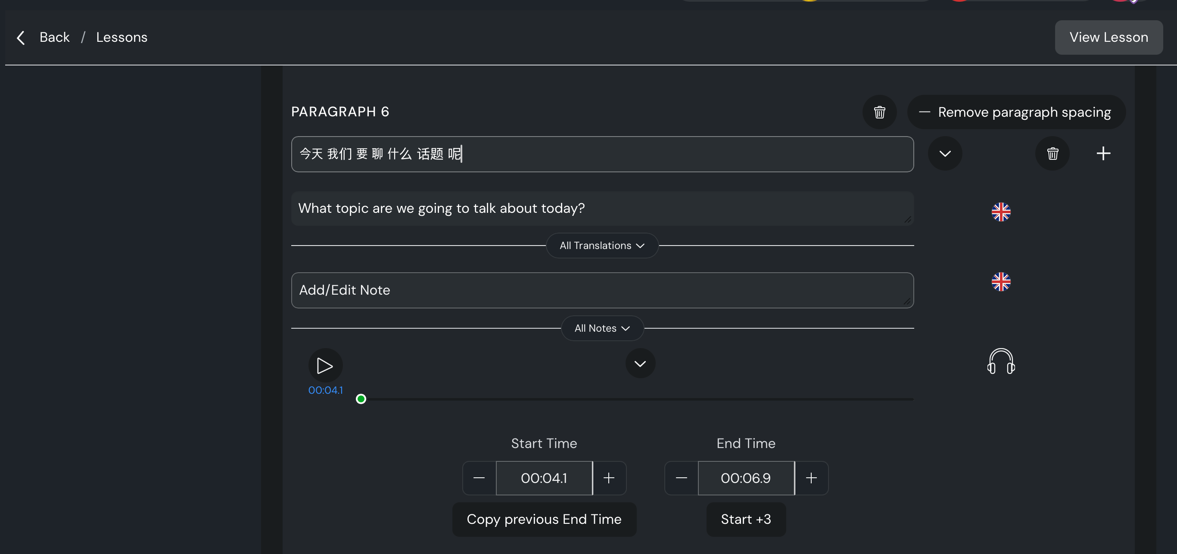Expand the audio section chevron
The image size is (1177, 554).
pyautogui.click(x=640, y=364)
